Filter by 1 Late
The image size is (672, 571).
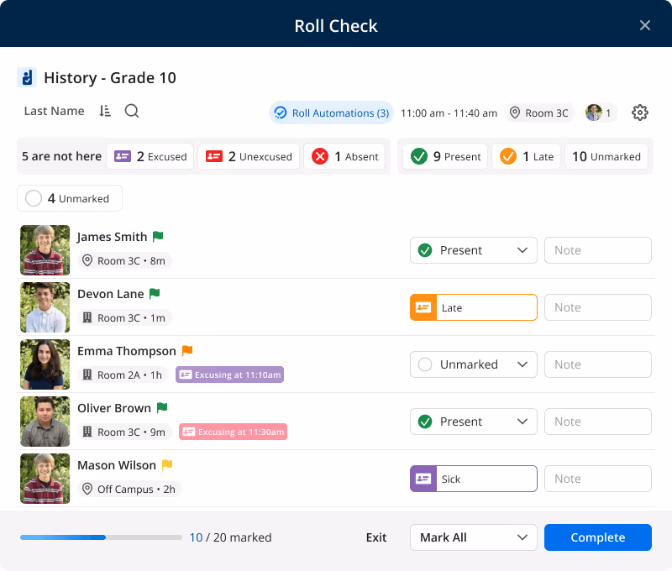[527, 156]
